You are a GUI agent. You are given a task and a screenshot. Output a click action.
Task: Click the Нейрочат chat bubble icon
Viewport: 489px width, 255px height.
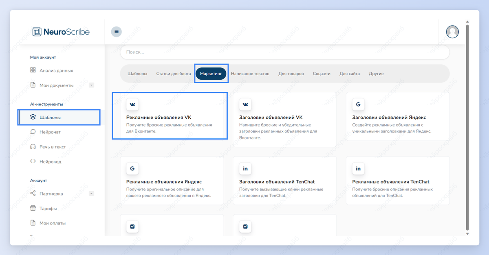[33, 132]
